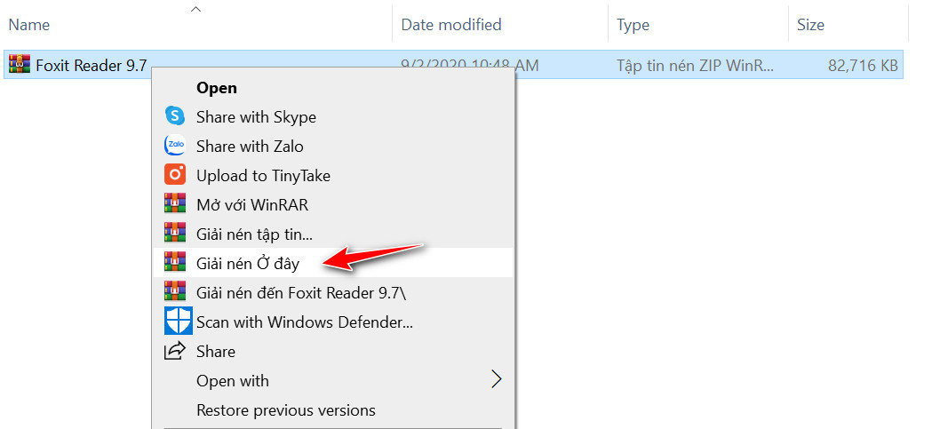Select Open in the context menu

pyautogui.click(x=217, y=87)
